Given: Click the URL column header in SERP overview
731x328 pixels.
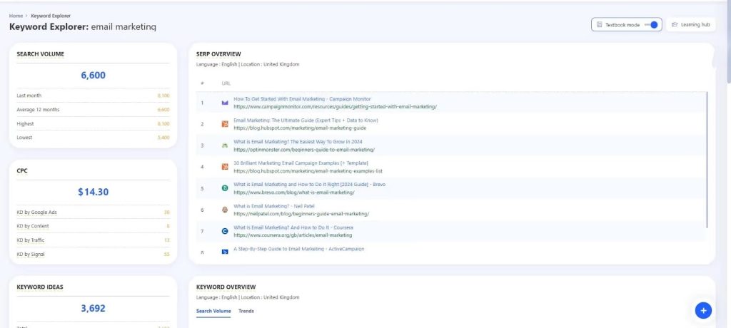Looking at the screenshot, I should click(x=226, y=83).
